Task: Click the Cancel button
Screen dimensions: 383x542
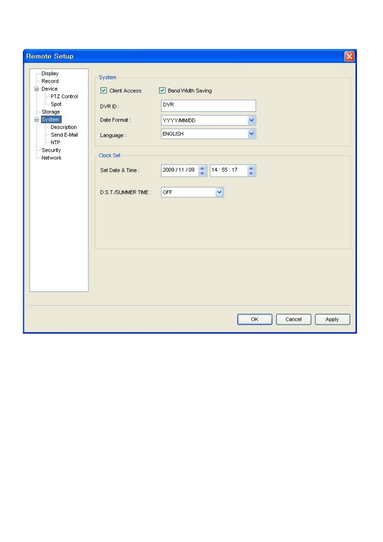Action: click(294, 320)
